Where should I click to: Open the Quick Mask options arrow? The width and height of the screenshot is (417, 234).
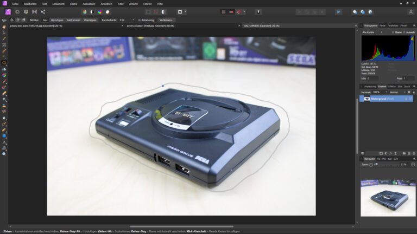click(x=185, y=12)
